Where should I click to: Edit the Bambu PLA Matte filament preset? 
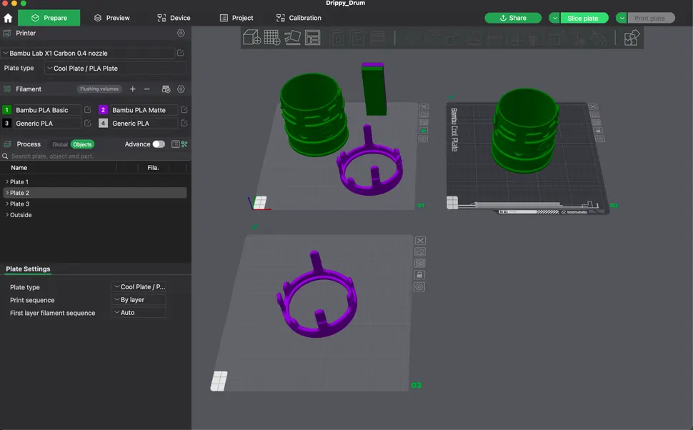[184, 110]
